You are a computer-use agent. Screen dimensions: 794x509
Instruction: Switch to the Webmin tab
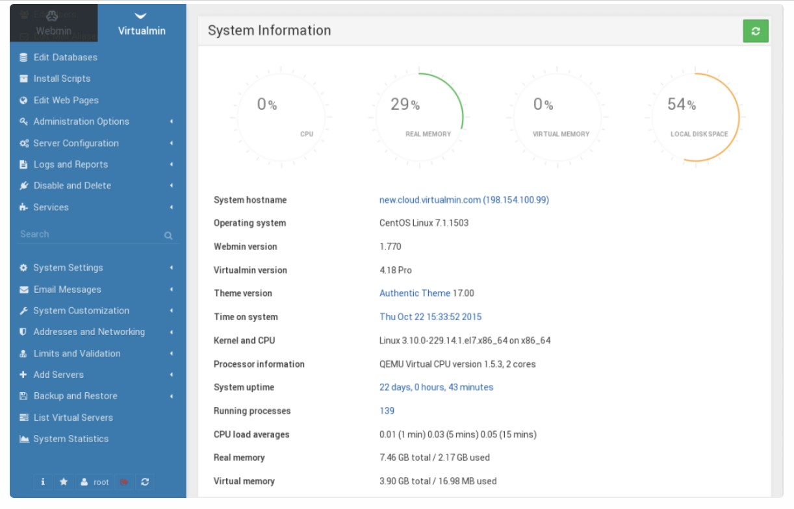(54, 23)
